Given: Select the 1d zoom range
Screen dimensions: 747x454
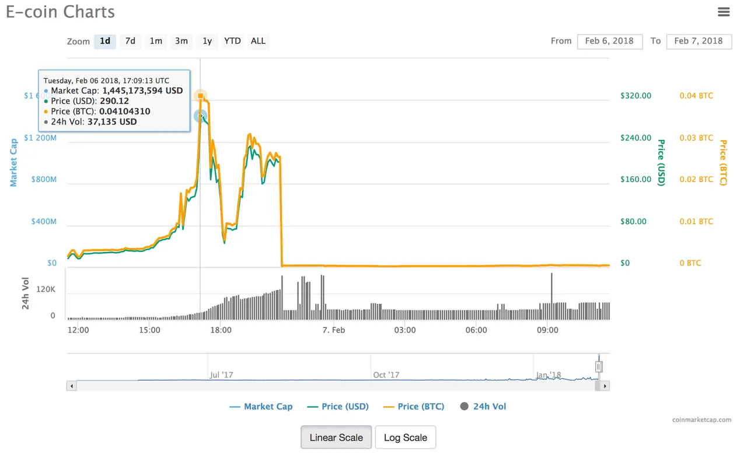Looking at the screenshot, I should pyautogui.click(x=105, y=41).
